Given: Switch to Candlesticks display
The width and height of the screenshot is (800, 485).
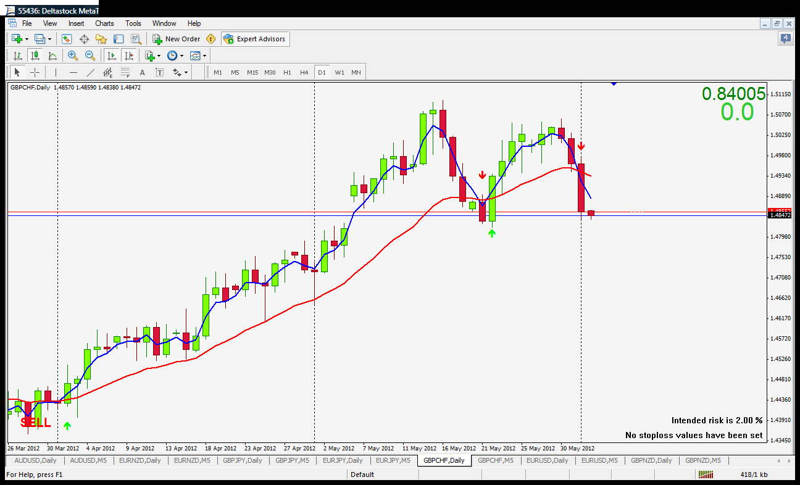Looking at the screenshot, I should 35,56.
